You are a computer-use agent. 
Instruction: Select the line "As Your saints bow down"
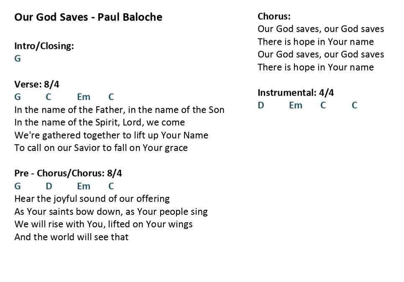pos(111,211)
